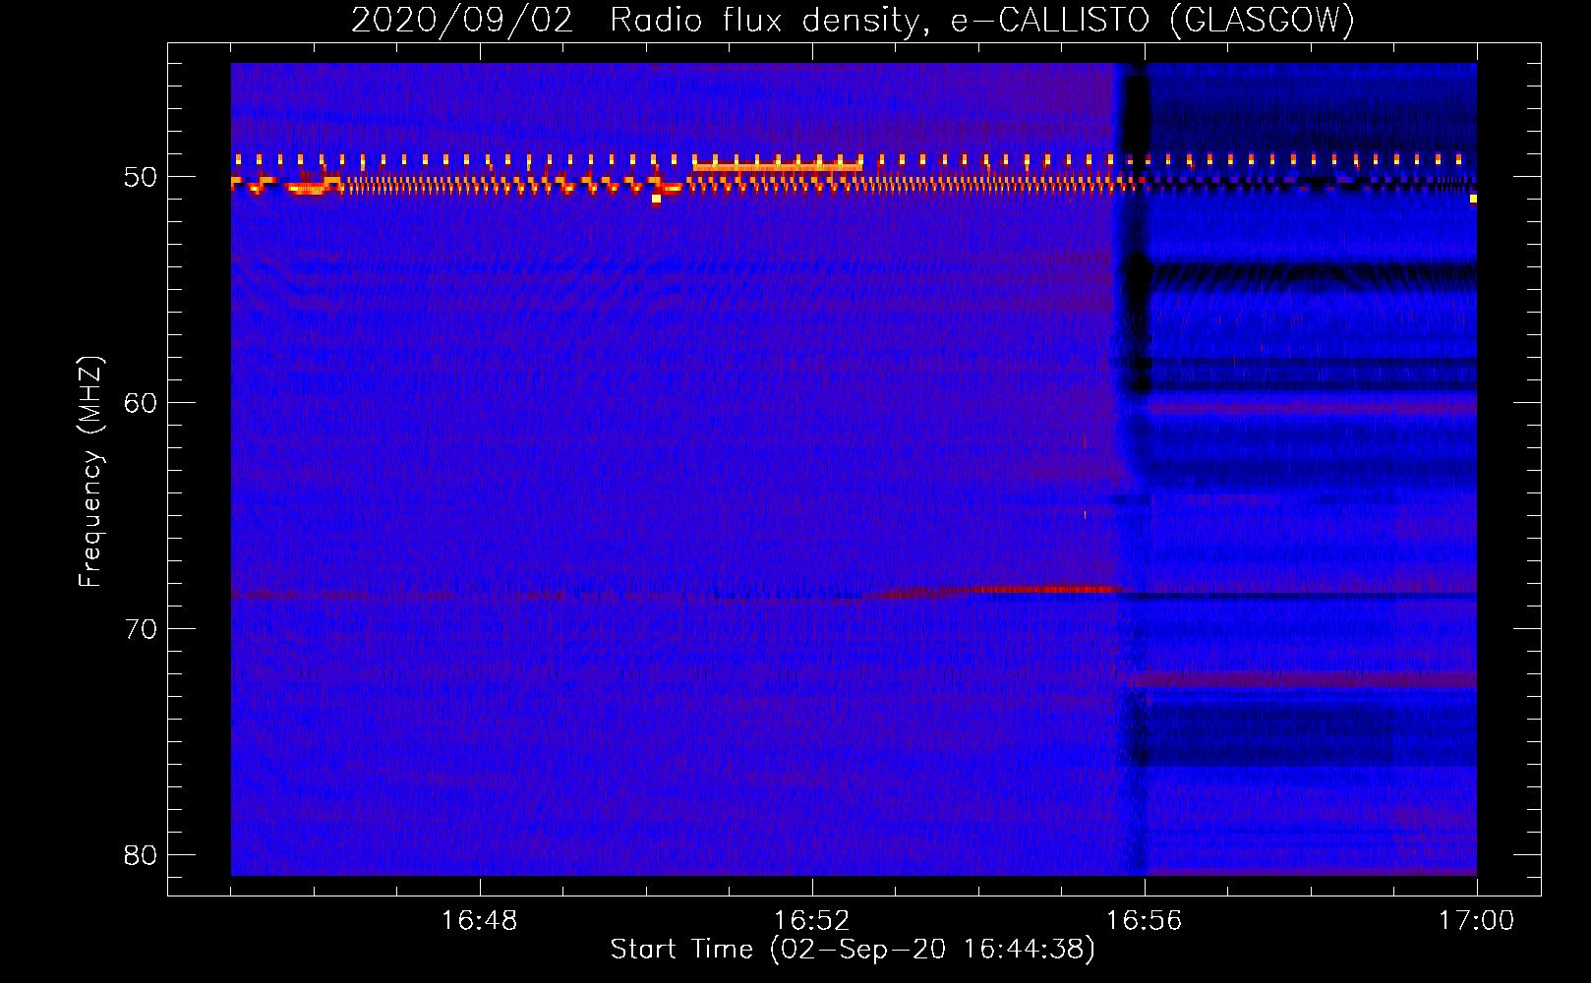Select the 80 frequency tick label
Viewport: 1591px width, 983px height.
coord(142,855)
